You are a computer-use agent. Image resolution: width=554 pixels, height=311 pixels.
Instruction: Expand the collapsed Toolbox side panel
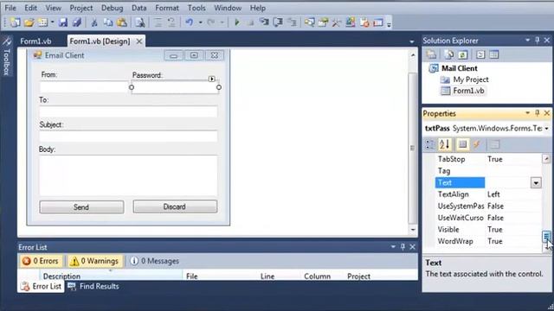[x=7, y=56]
